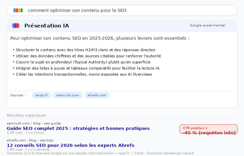244x156 pixels.
Task: Click the Présentation IA sparkle icon
Action: (x=16, y=26)
